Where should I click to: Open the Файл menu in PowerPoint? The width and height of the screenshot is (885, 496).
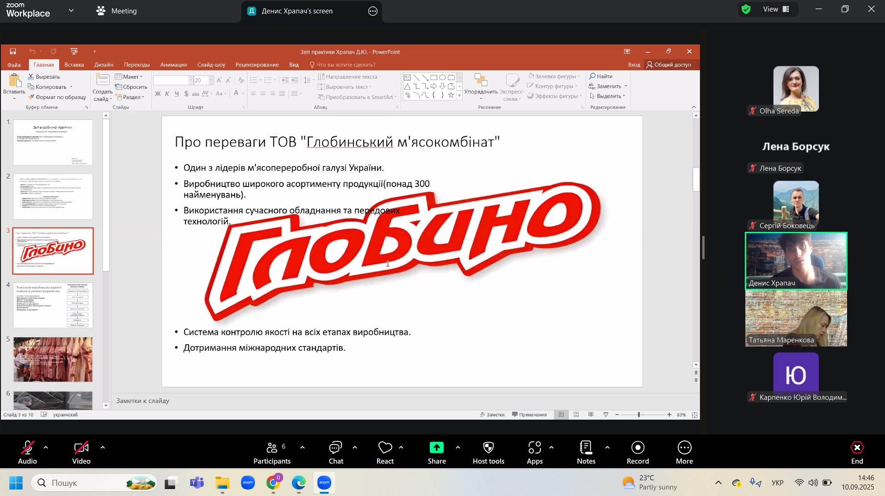[14, 65]
